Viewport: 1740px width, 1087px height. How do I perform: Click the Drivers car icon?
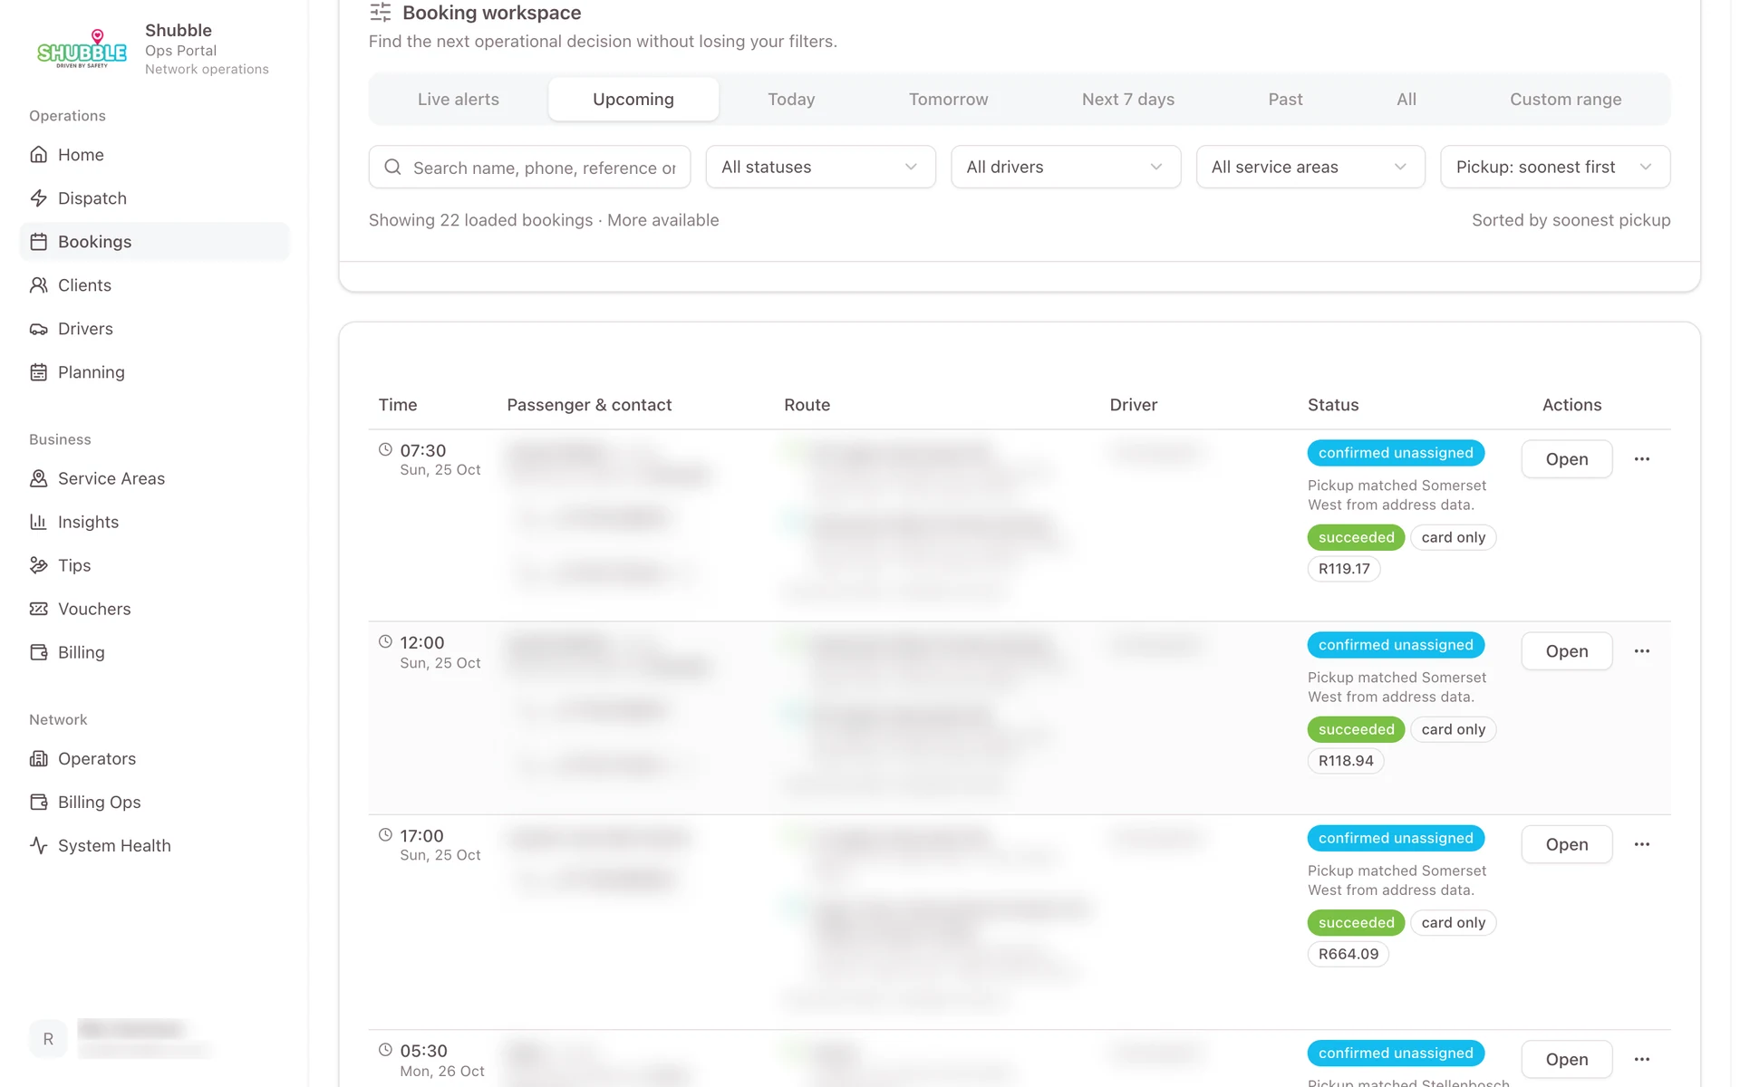click(x=38, y=329)
